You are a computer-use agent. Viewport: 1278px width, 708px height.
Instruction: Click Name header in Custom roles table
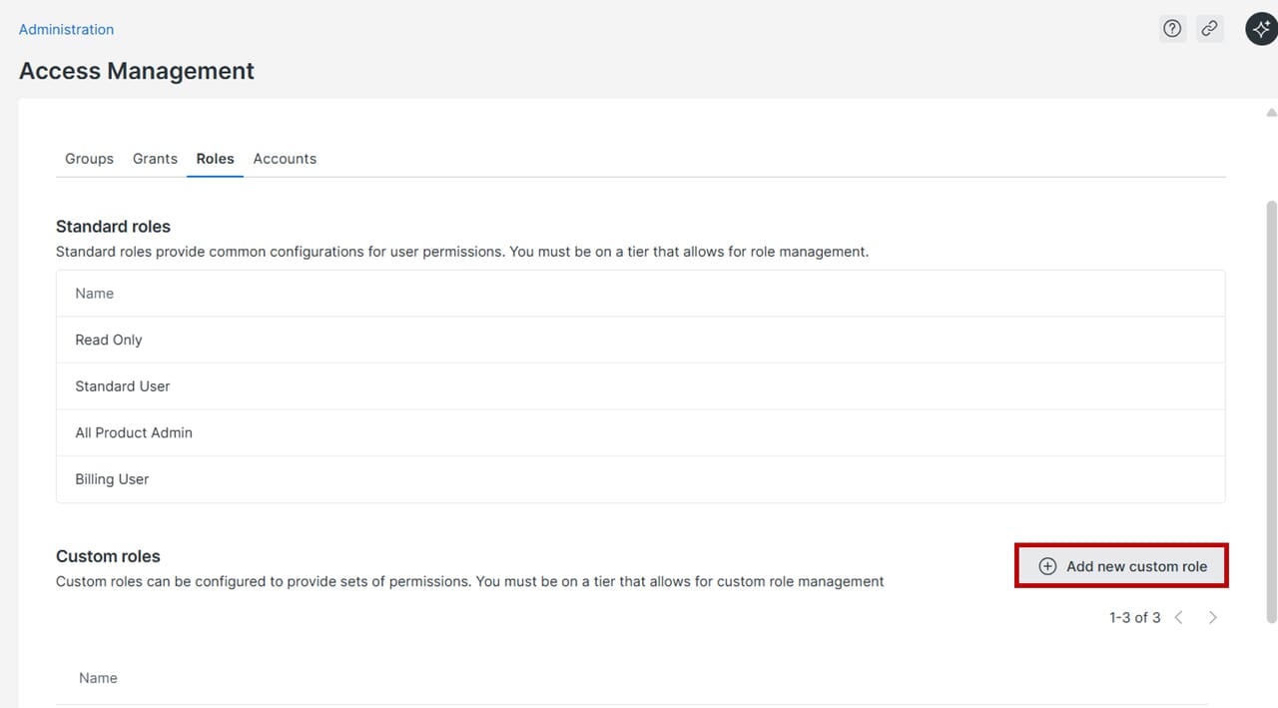pos(98,678)
